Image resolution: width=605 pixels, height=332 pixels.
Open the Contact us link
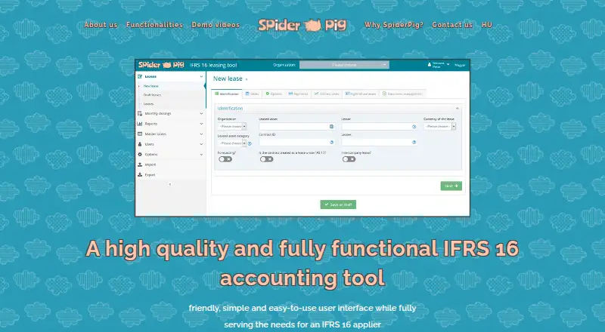[452, 25]
